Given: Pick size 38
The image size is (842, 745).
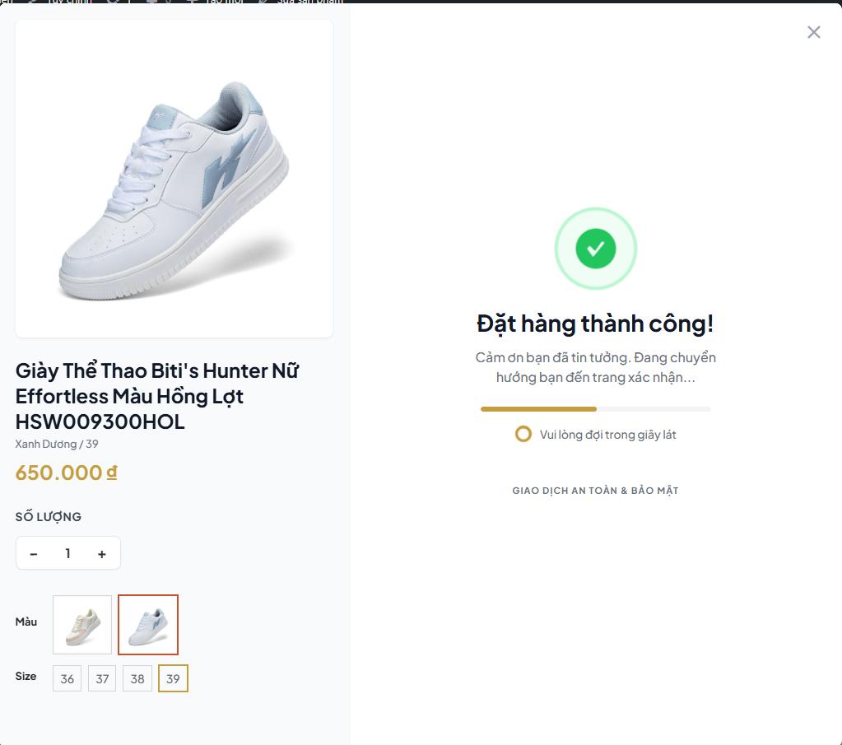Looking at the screenshot, I should click(137, 679).
